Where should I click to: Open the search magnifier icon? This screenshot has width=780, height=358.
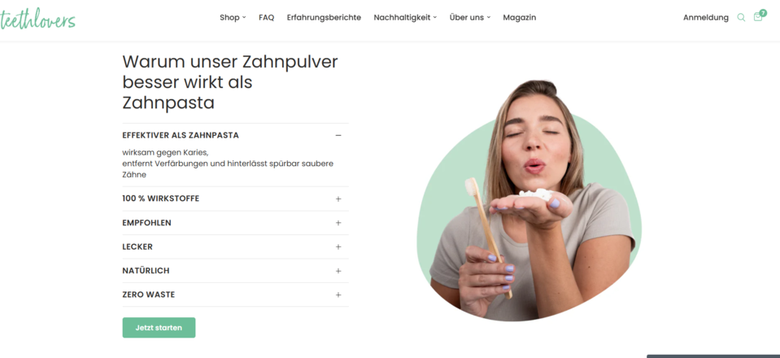741,17
